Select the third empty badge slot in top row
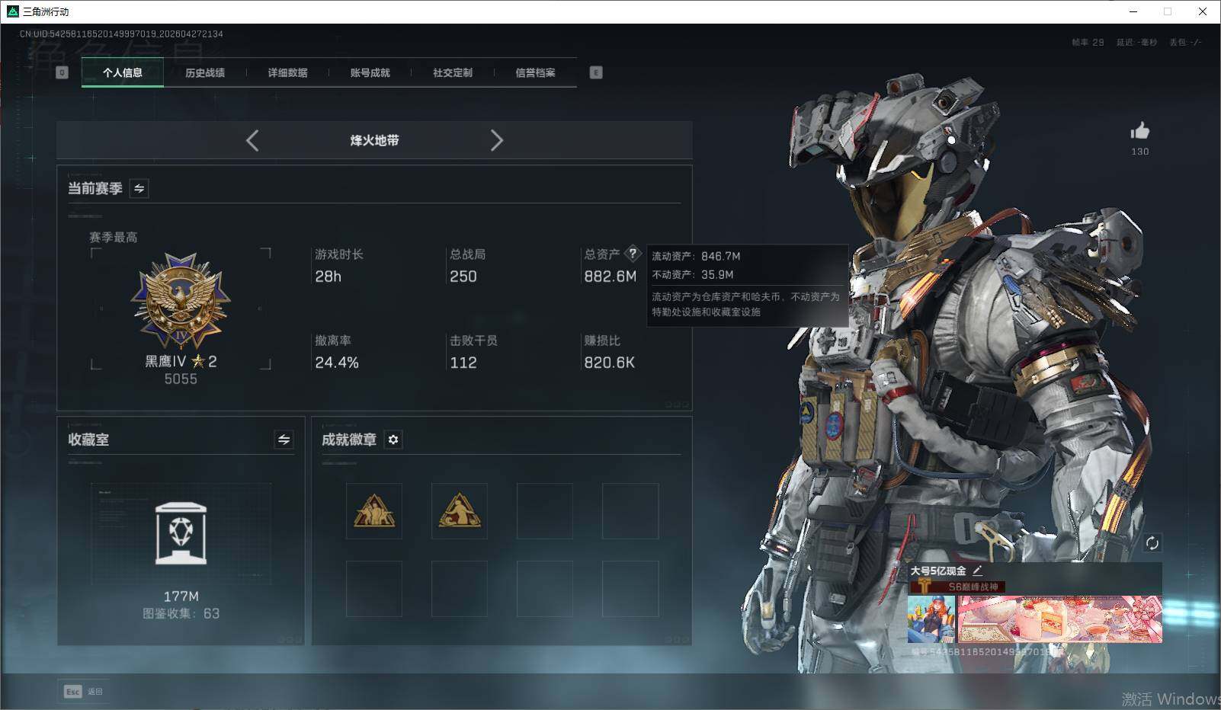Viewport: 1221px width, 710px height. point(545,511)
